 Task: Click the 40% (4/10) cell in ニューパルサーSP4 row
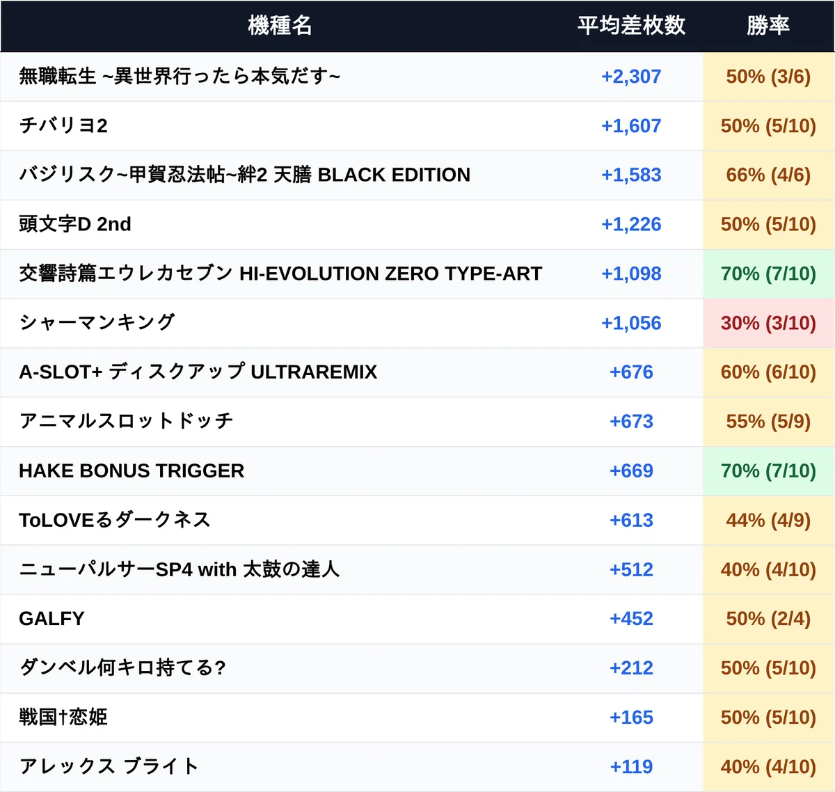768,569
